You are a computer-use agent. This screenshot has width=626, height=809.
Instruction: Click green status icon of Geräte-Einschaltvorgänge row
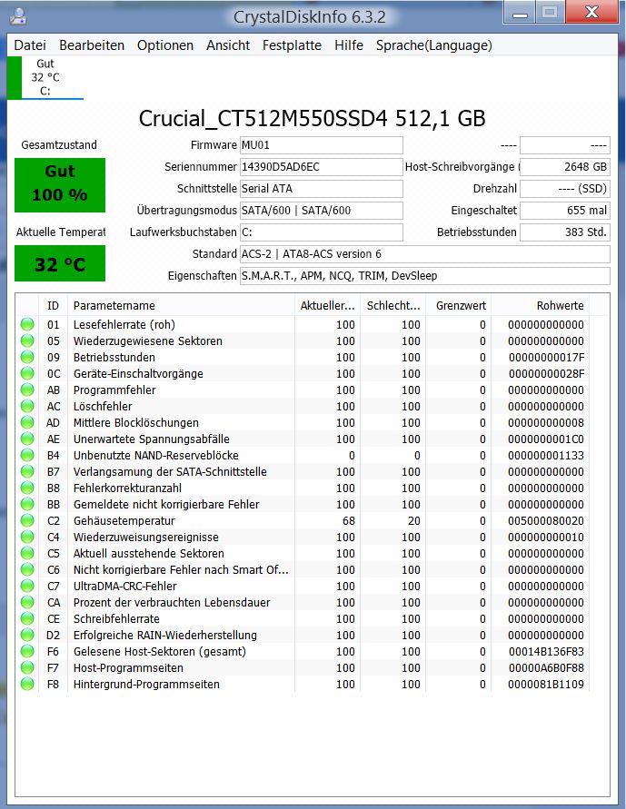click(x=27, y=373)
